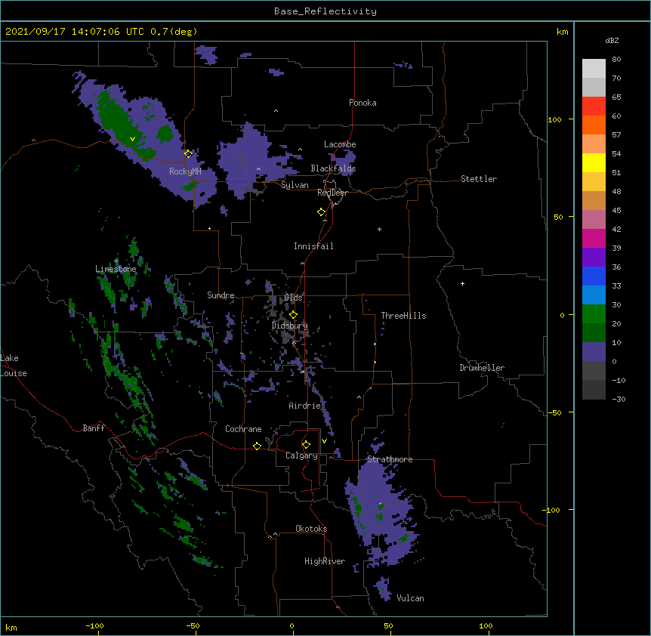Click the light gray 80 dBZ color swatch

[x=594, y=69]
